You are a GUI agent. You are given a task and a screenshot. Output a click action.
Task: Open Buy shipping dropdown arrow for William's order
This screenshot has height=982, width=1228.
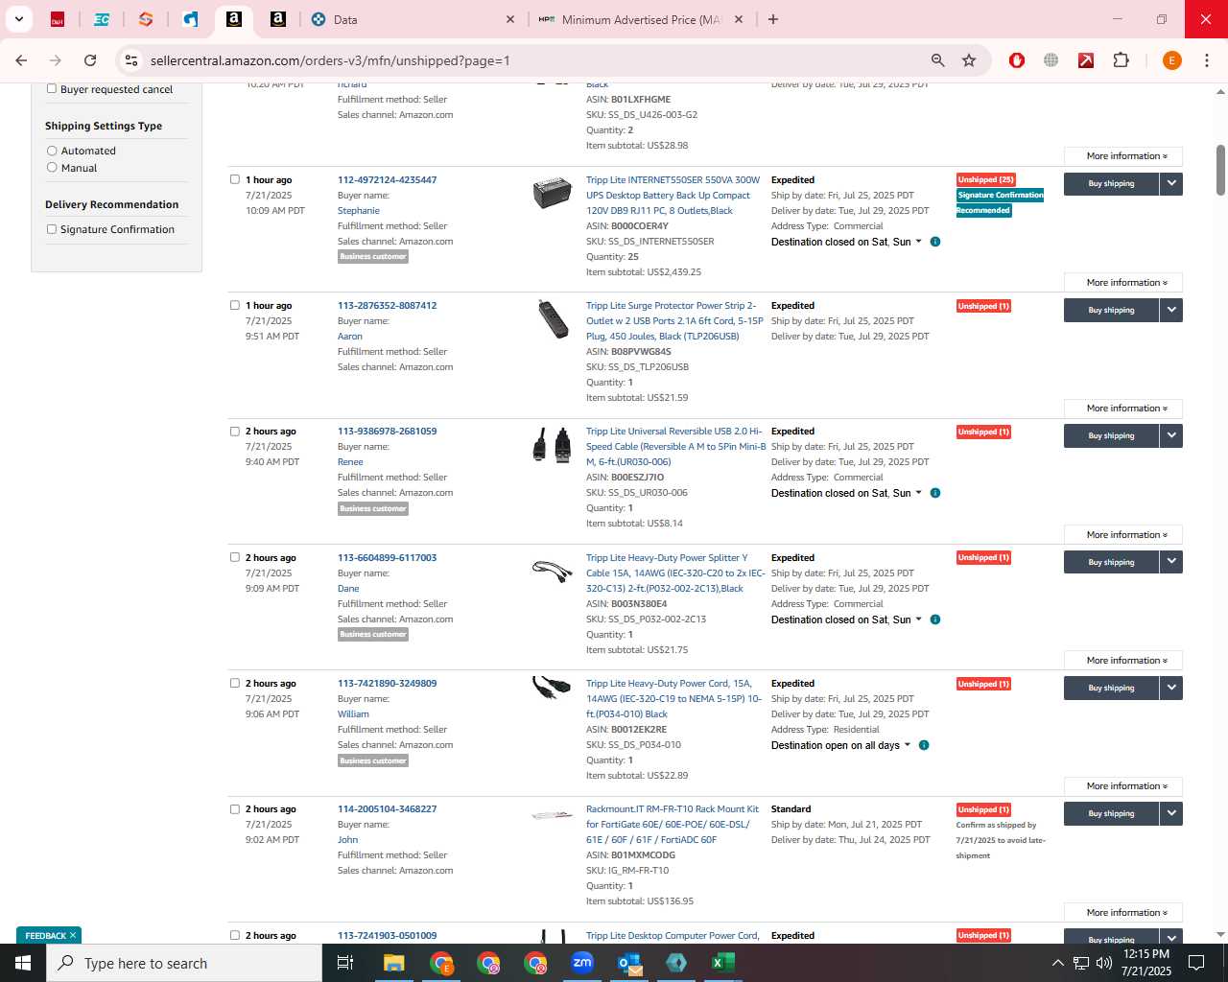tap(1171, 688)
